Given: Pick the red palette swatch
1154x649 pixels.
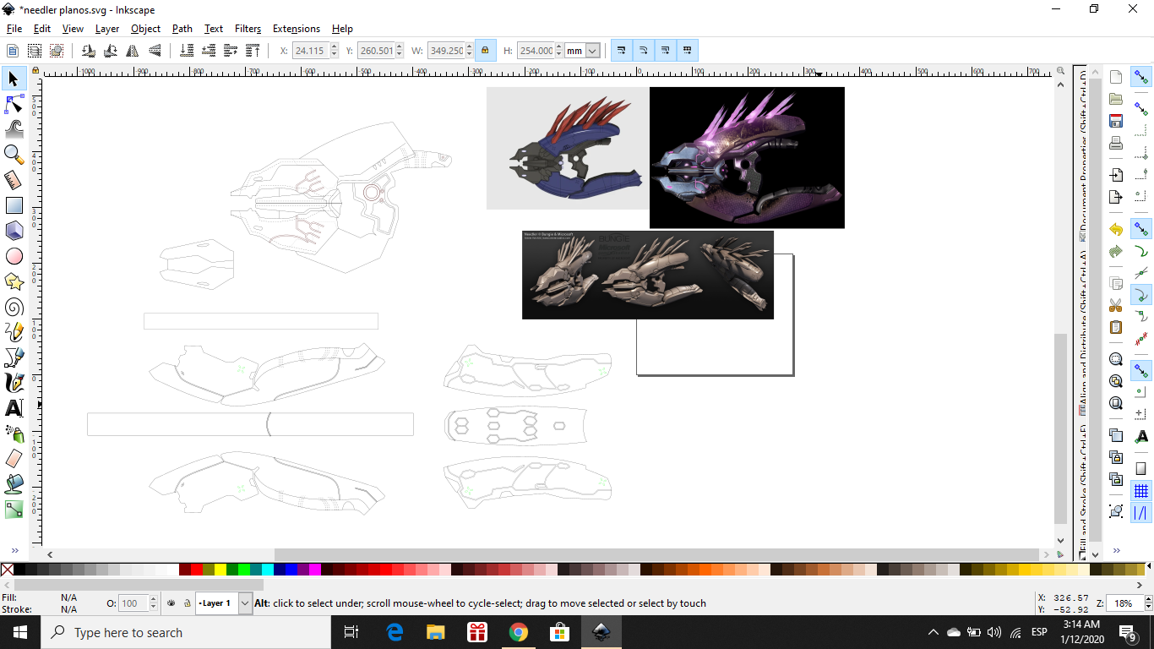Looking at the screenshot, I should (x=196, y=570).
